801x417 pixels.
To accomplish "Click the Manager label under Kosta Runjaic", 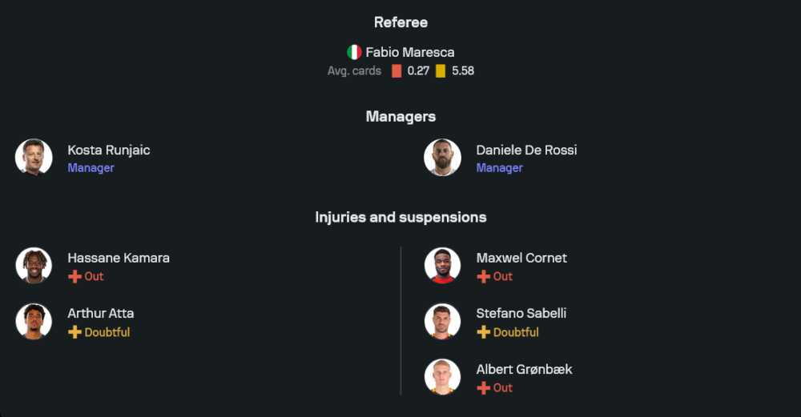I will coord(91,168).
